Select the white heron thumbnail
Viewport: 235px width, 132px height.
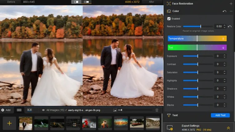point(41,123)
